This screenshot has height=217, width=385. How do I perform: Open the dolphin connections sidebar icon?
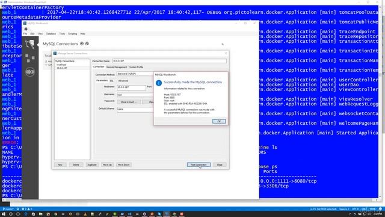pos(30,44)
